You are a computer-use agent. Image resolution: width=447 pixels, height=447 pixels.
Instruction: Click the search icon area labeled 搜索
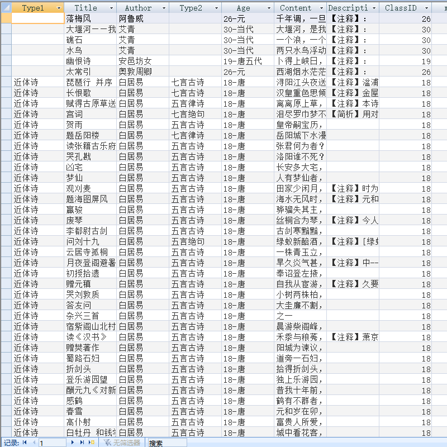click(155, 442)
